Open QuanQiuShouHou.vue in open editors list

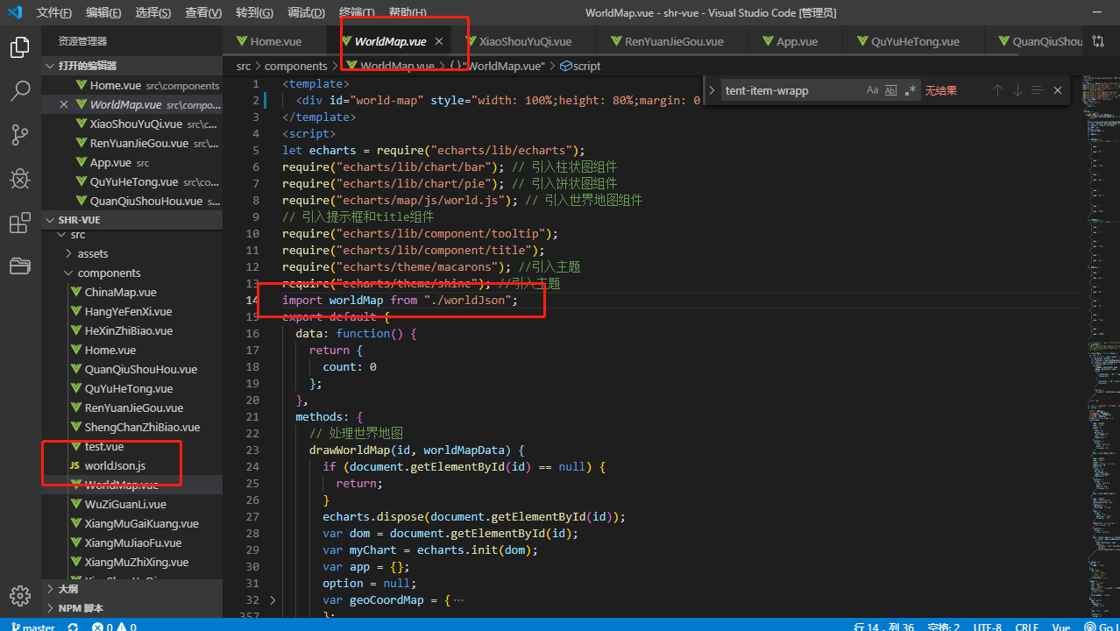[145, 201]
